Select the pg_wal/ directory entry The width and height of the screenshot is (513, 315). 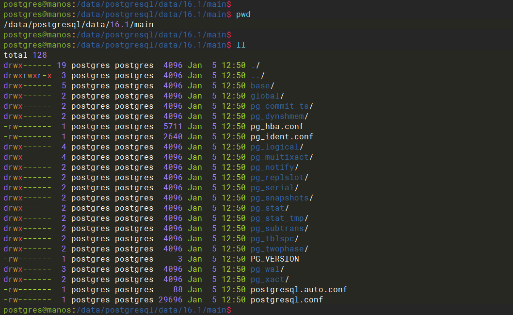point(267,269)
